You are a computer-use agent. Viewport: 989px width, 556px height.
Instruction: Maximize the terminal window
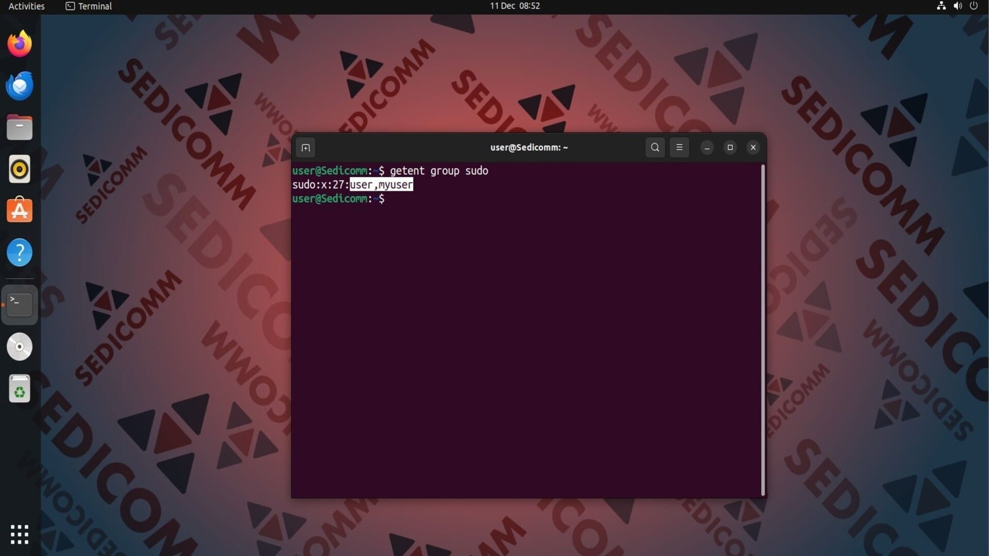(x=730, y=148)
